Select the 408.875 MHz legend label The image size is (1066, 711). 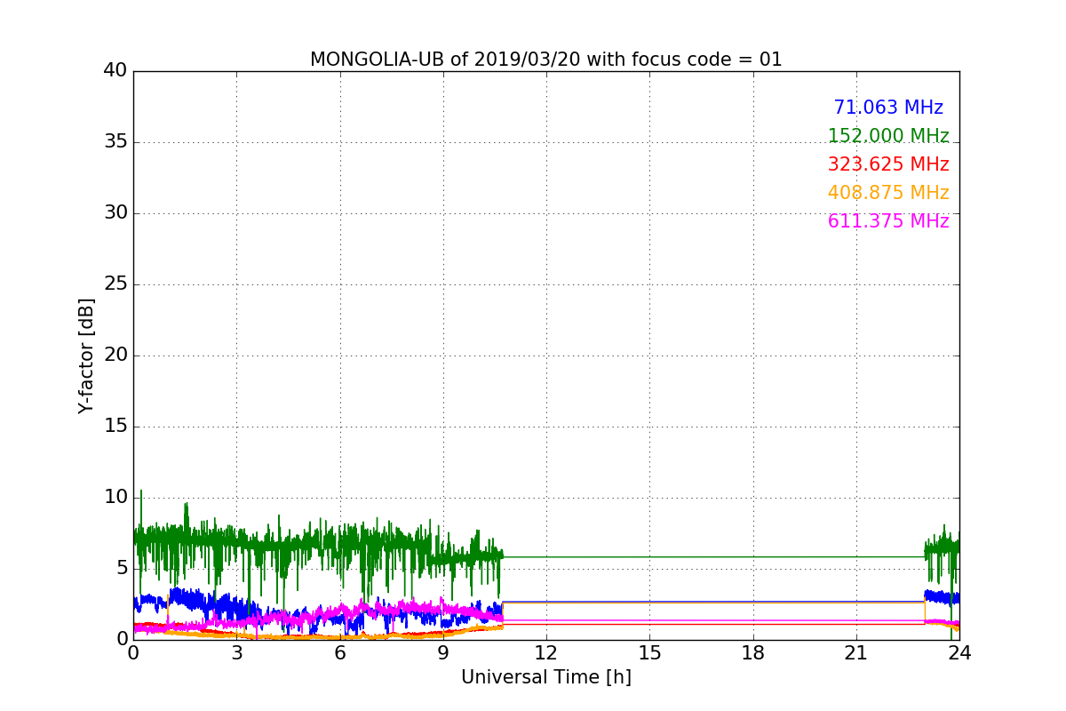pos(888,193)
